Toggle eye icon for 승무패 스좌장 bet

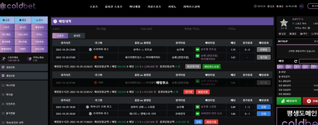coord(197,107)
